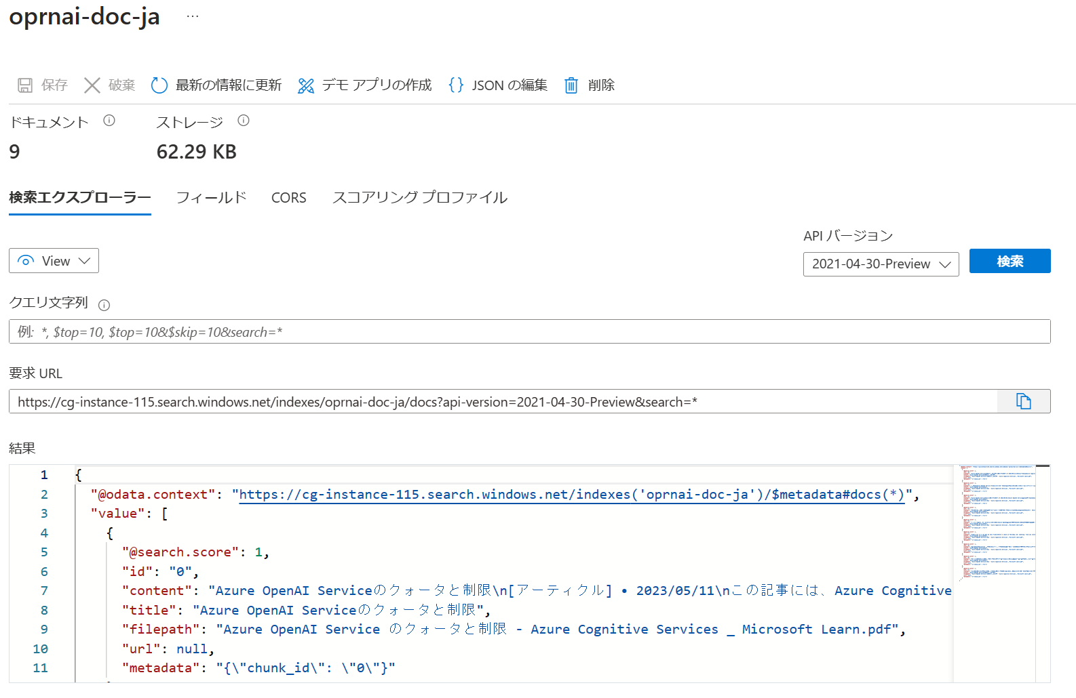
Task: Click the delete (削除) trash can icon
Action: [571, 85]
